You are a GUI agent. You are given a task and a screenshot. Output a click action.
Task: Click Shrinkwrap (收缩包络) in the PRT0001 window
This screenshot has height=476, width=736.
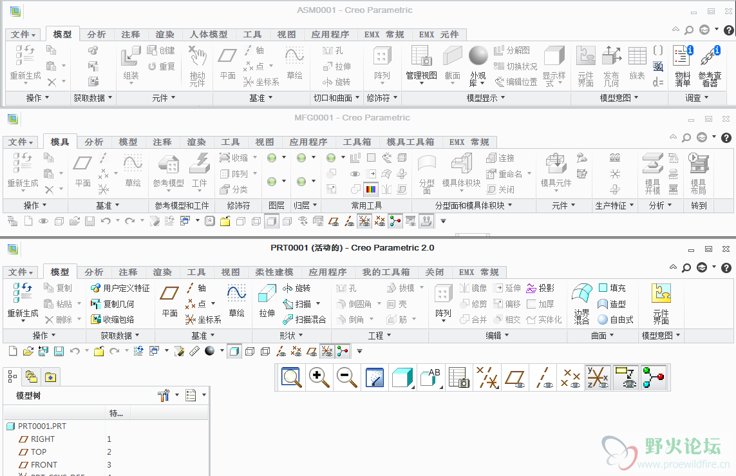click(x=113, y=319)
